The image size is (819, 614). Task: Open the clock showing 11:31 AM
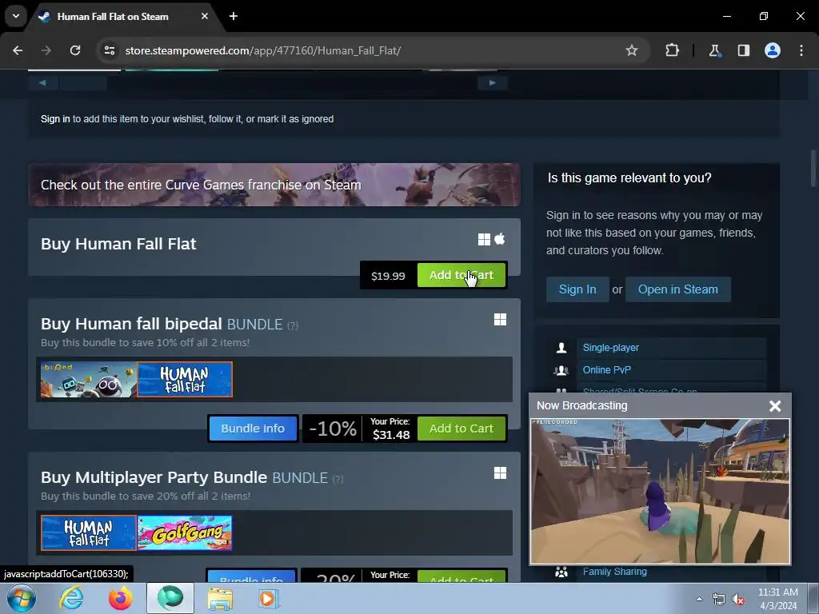tap(777, 599)
